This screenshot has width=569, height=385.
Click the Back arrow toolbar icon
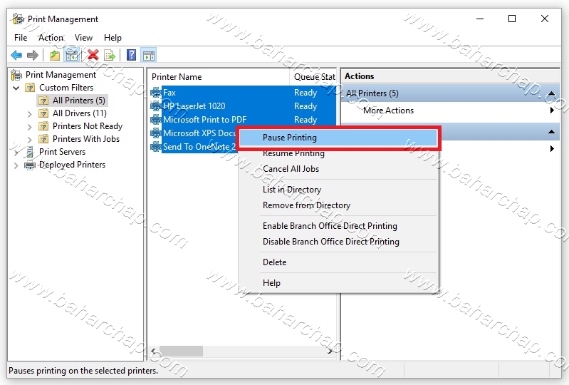[x=16, y=55]
